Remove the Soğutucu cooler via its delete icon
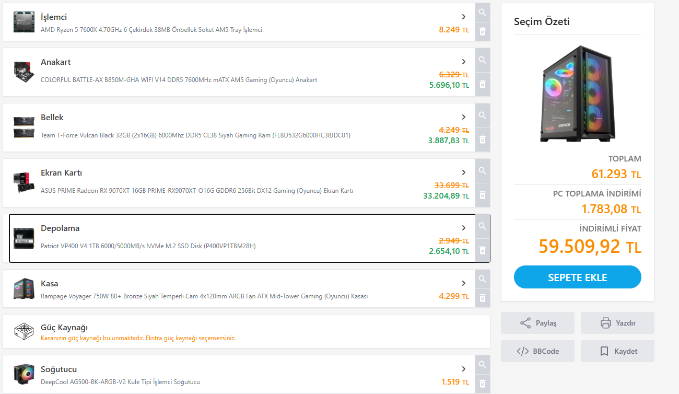679x394 pixels. pos(483,384)
